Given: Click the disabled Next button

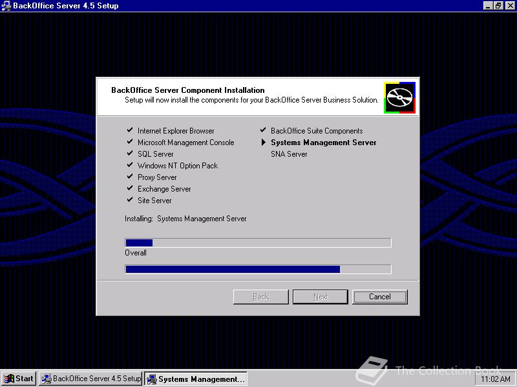Looking at the screenshot, I should click(321, 297).
